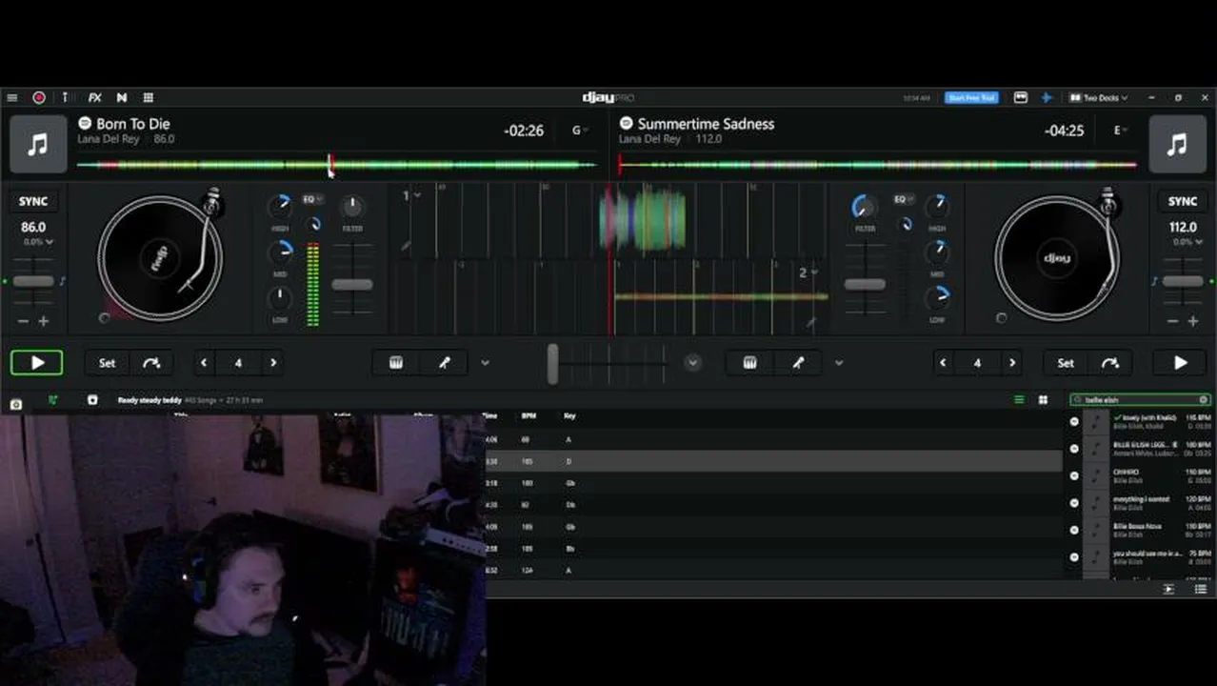Toggle SYNC on the left deck

tap(33, 201)
